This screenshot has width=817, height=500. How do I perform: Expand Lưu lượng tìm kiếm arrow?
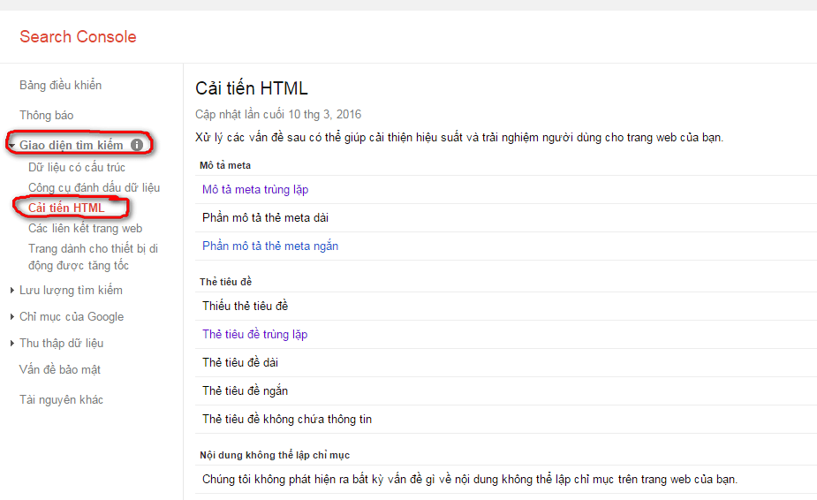pos(11,291)
